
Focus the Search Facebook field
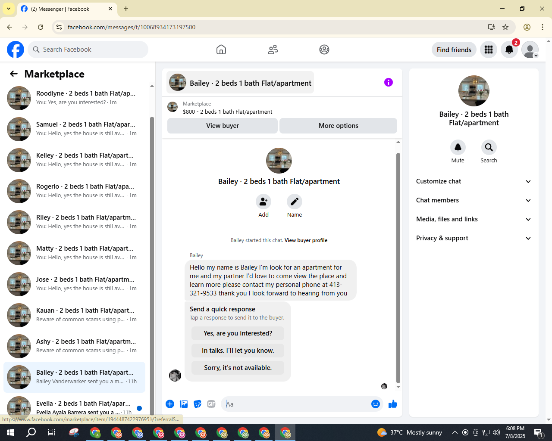point(88,50)
